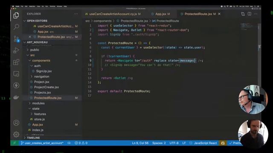Open the Accounts icon in activity bar

tap(16, 123)
